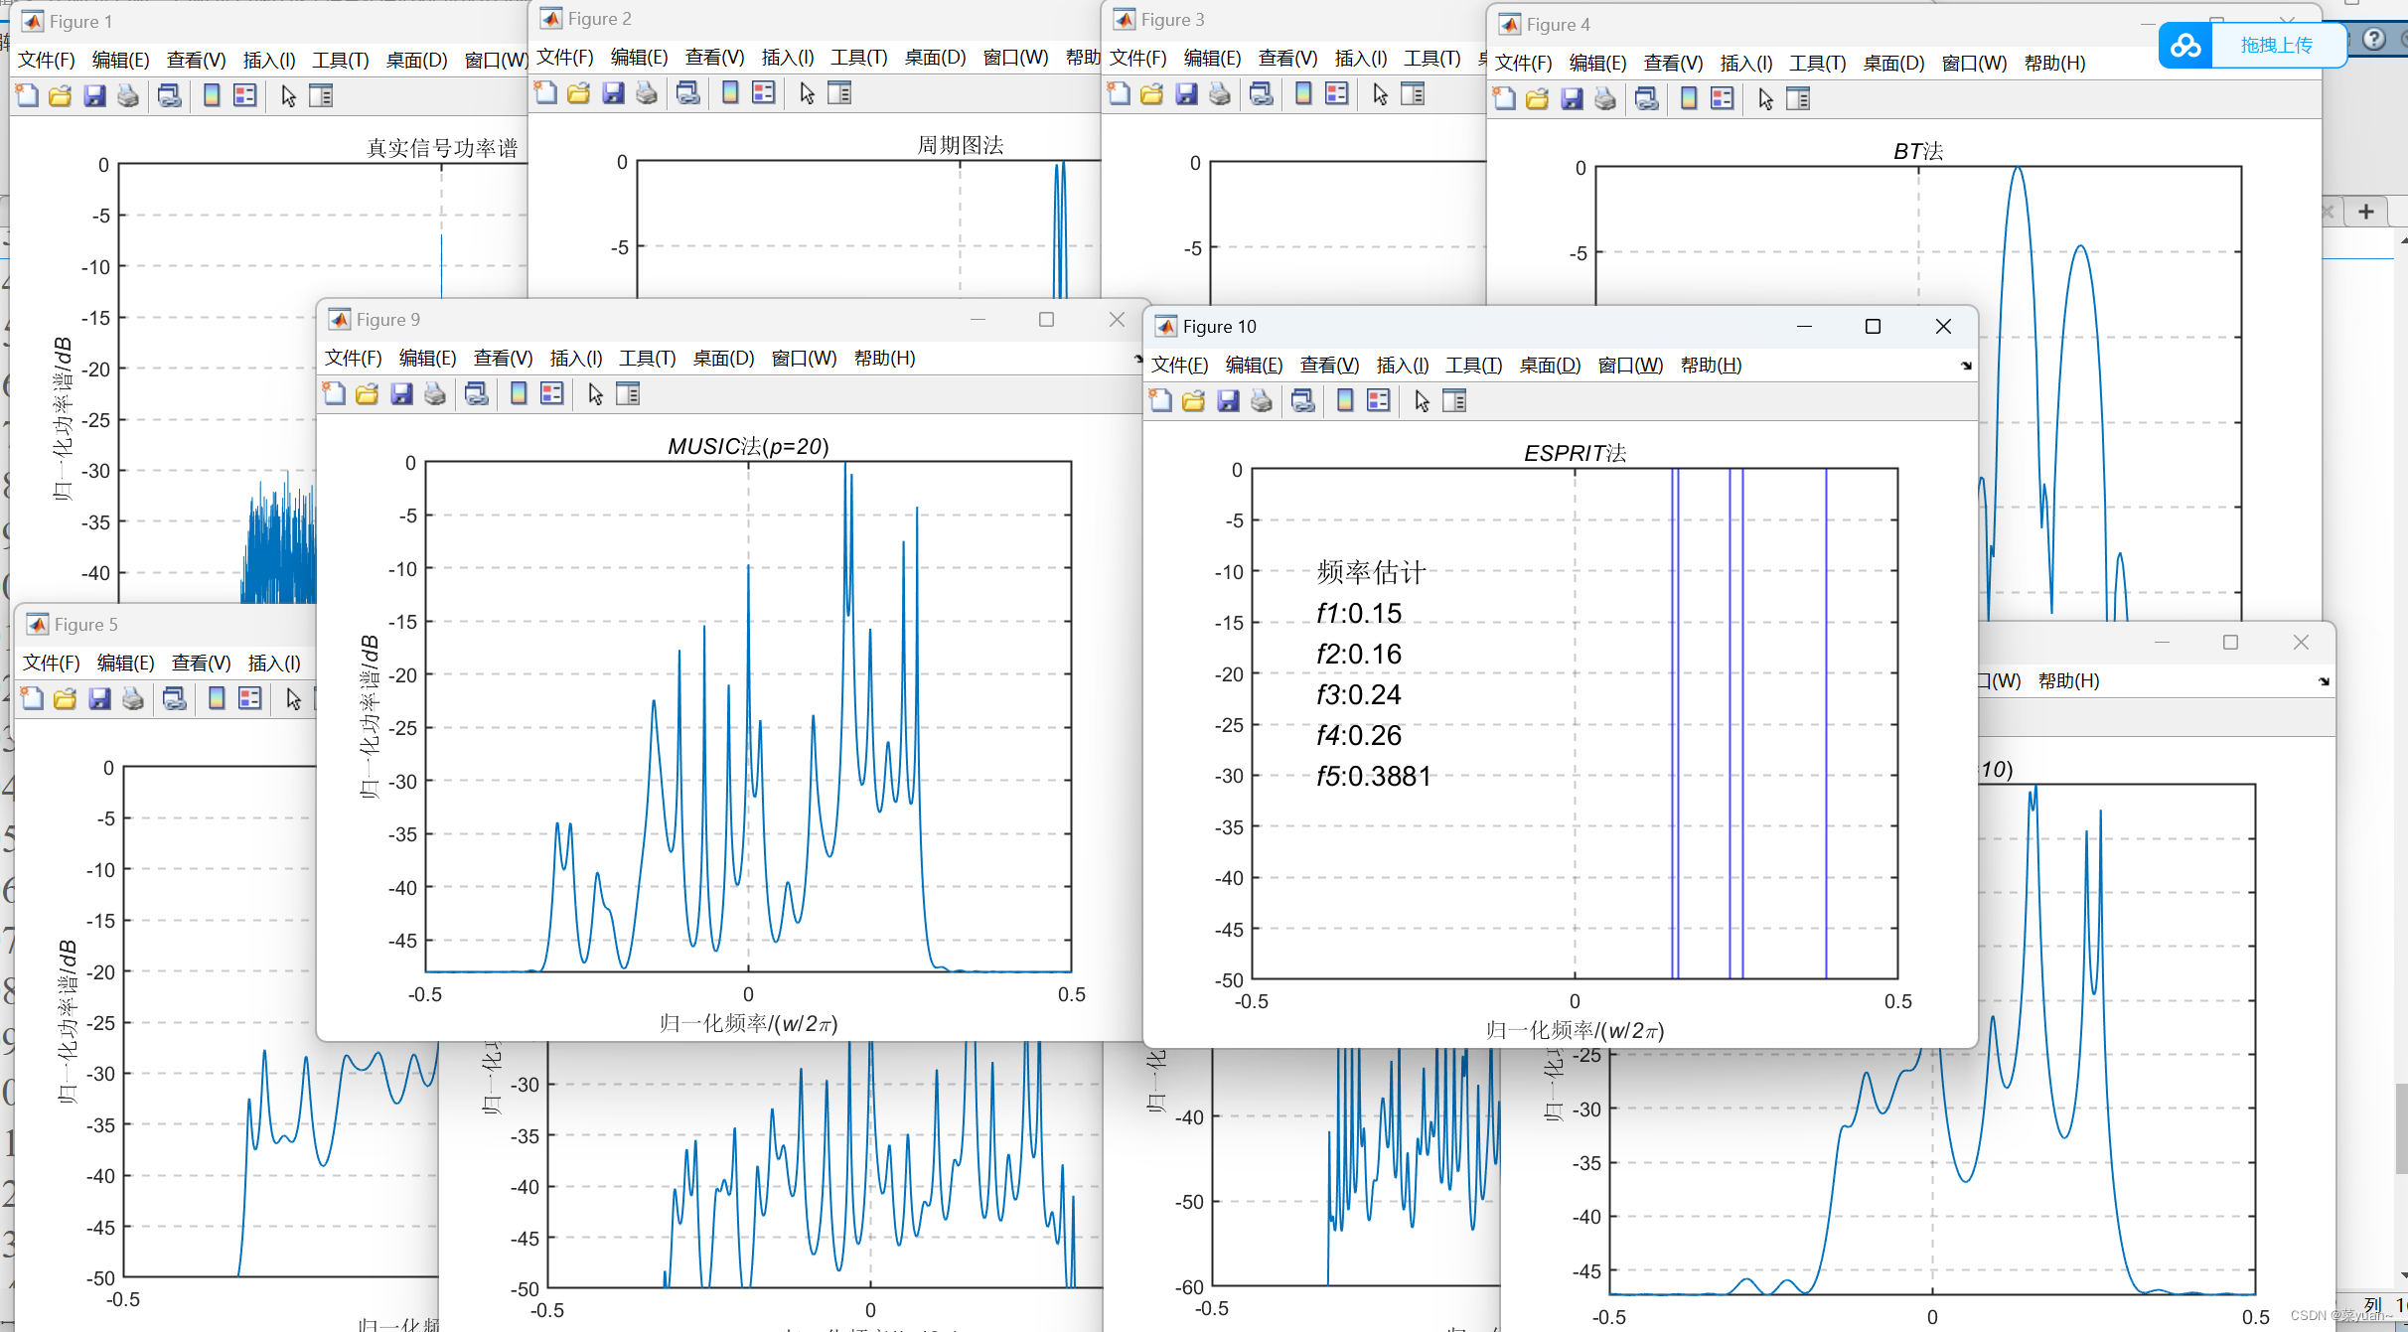This screenshot has width=2408, height=1332.
Task: Open 文件(F) menu in Figure 9
Action: click(x=354, y=359)
